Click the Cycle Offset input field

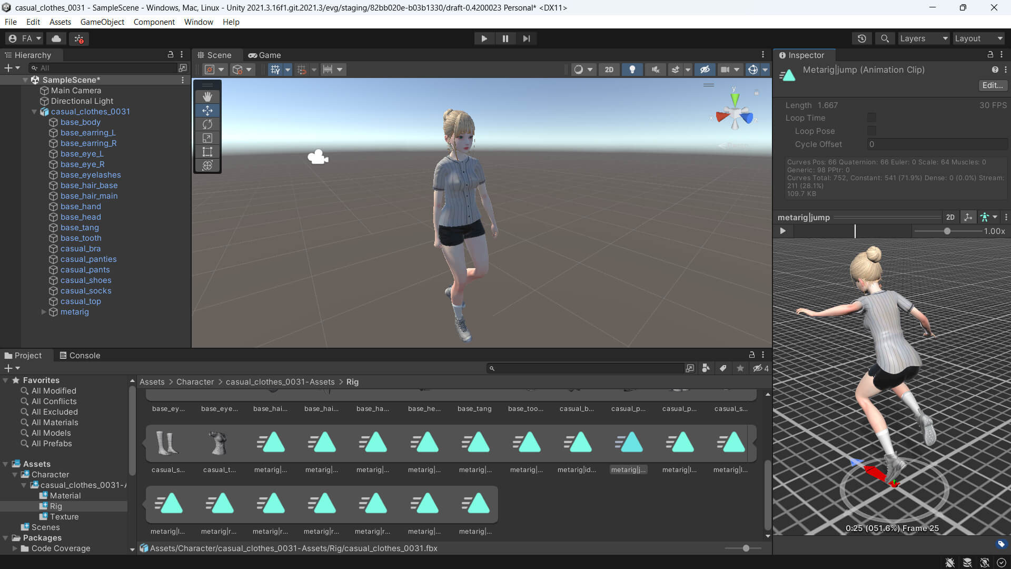937,144
